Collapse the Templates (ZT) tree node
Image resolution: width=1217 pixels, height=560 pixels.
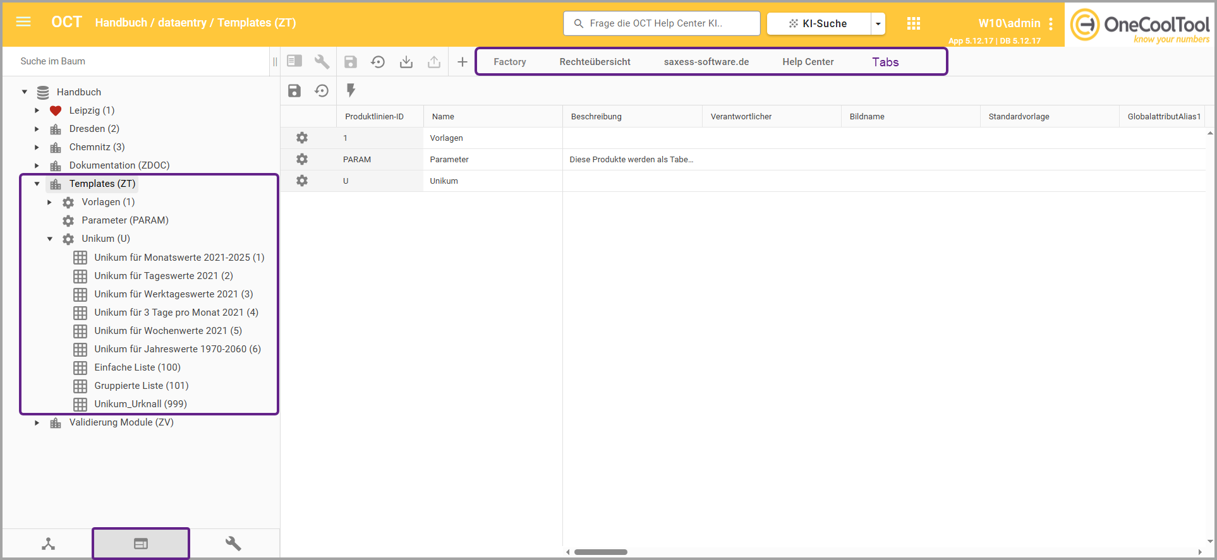coord(37,184)
